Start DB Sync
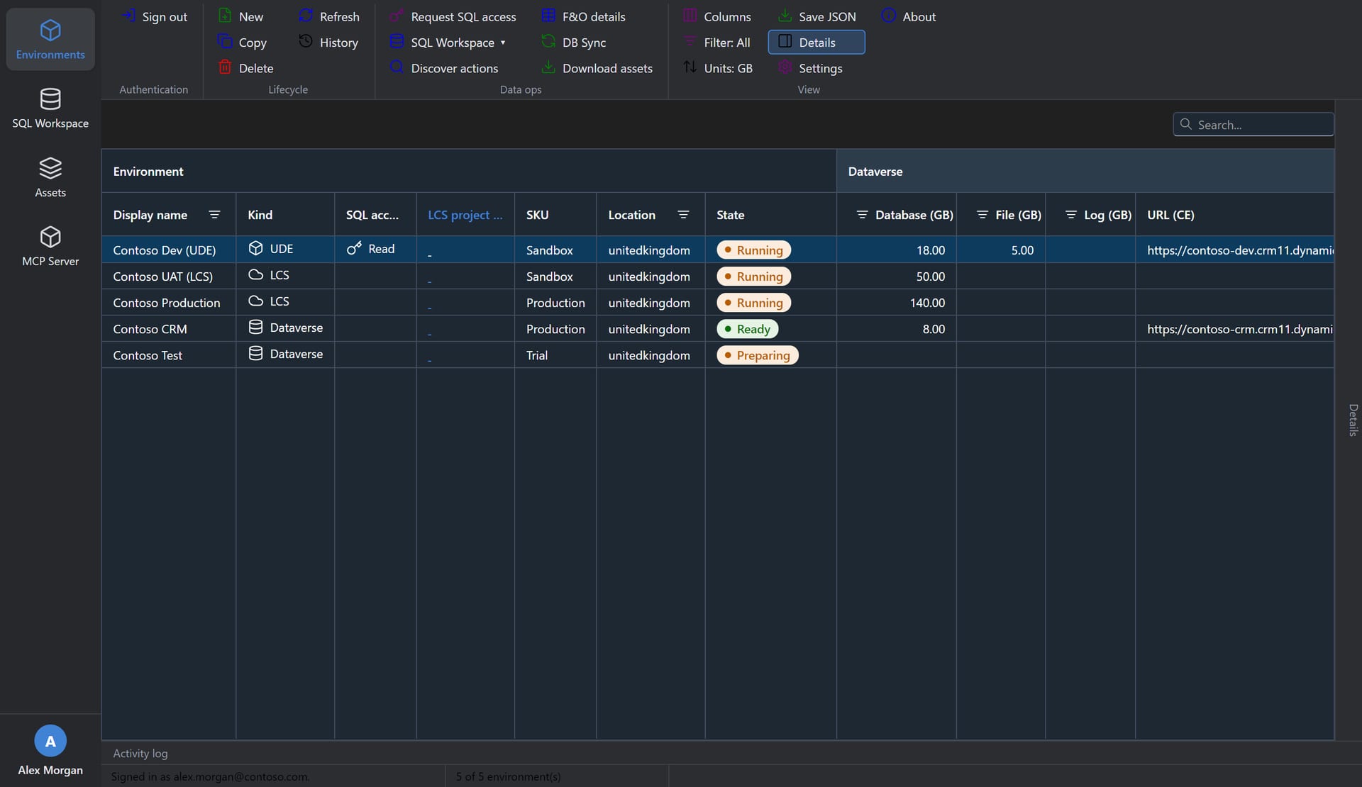This screenshot has width=1362, height=787. tap(574, 43)
